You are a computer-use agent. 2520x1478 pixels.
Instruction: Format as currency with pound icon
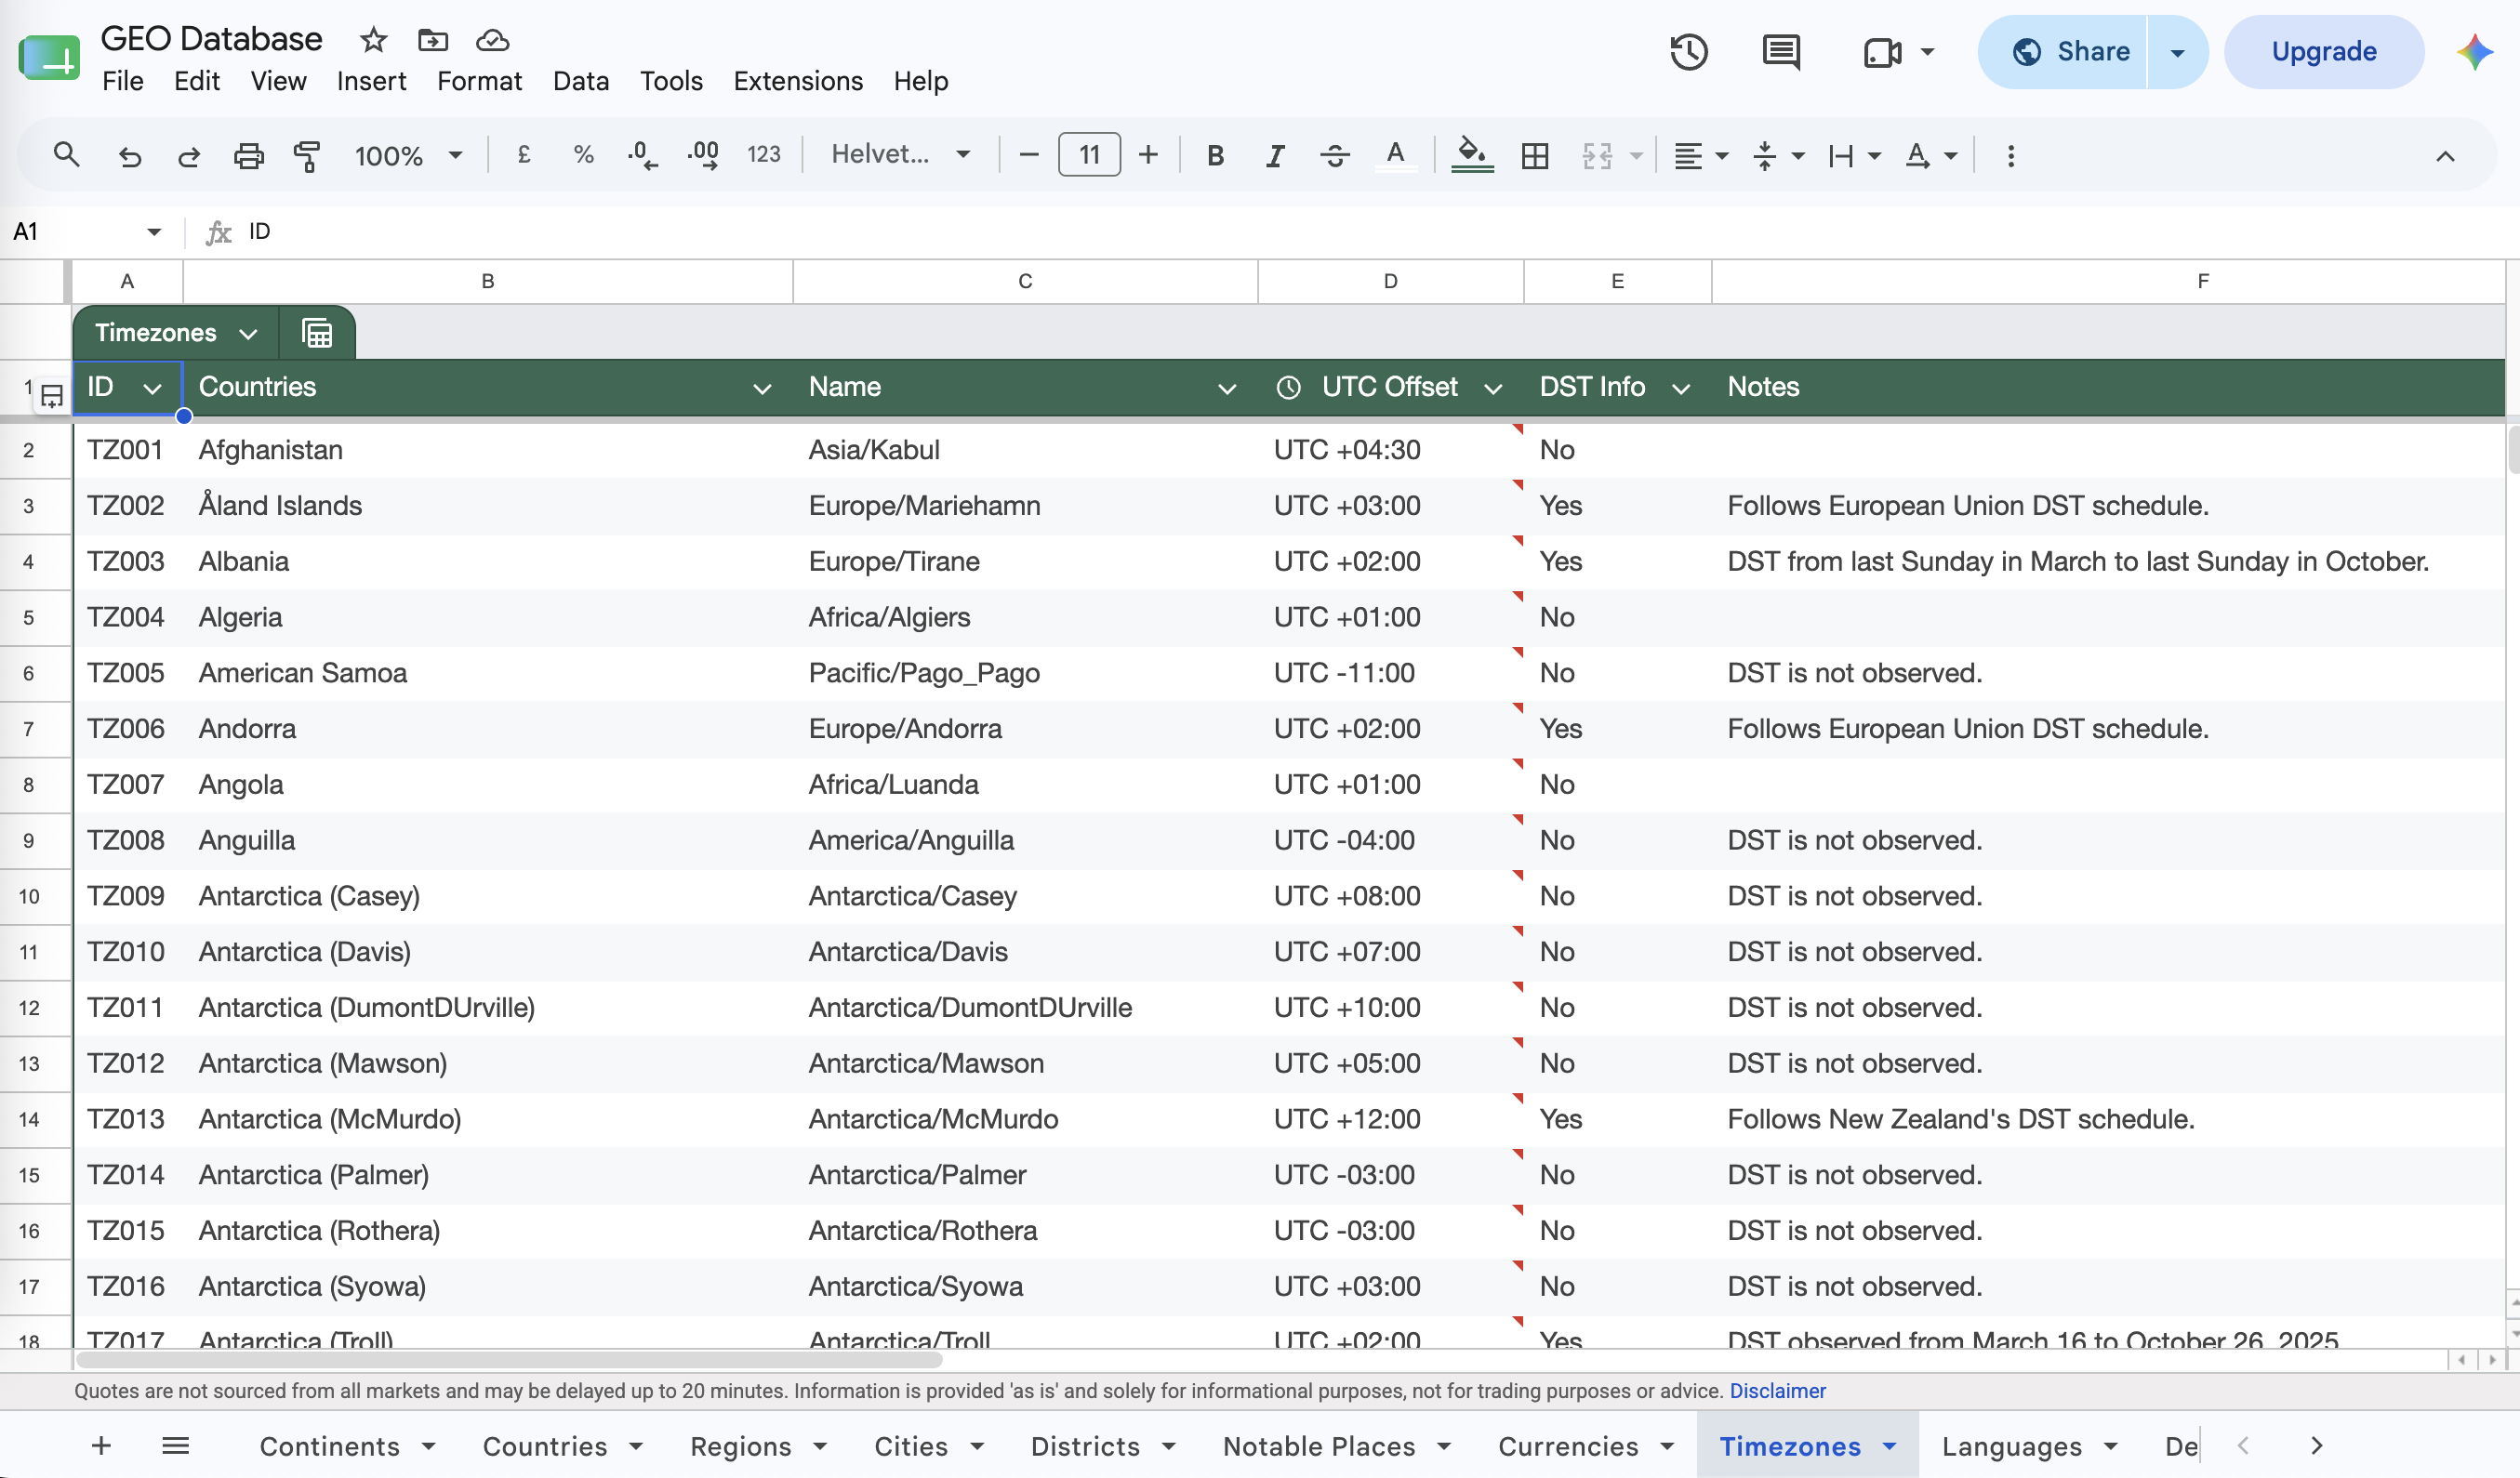tap(523, 155)
